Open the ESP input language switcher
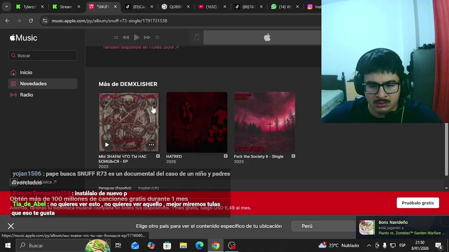The width and height of the screenshot is (449, 252). click(x=402, y=245)
